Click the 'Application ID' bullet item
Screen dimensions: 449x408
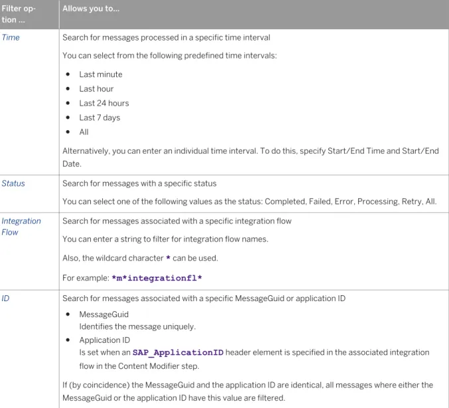pos(105,340)
